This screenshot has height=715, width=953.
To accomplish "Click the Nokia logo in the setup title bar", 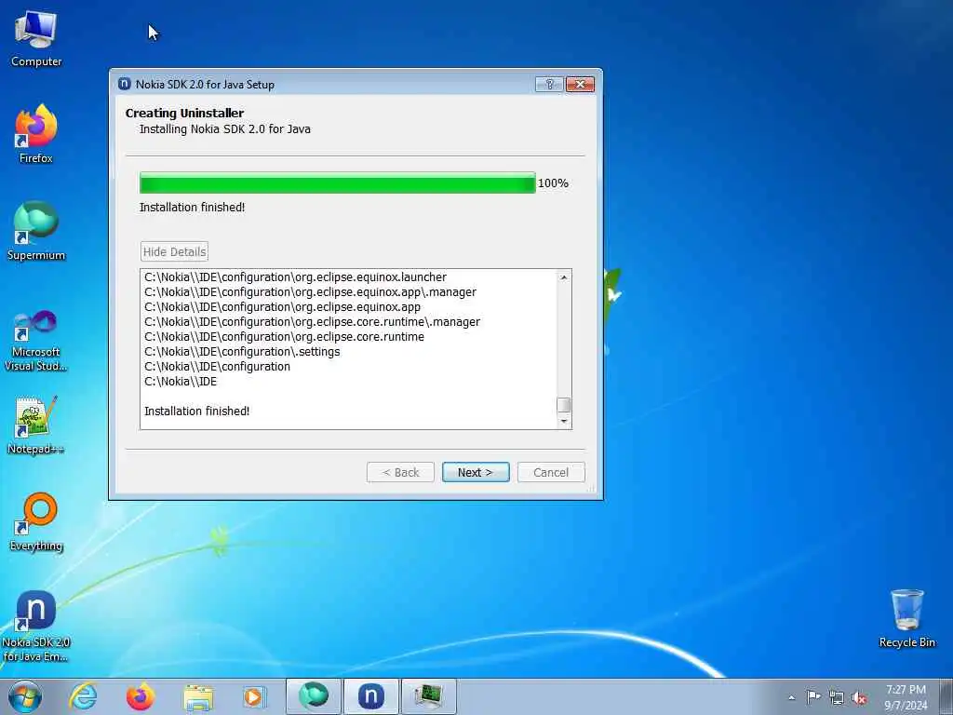I will coord(125,84).
